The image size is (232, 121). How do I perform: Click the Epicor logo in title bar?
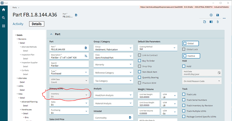[2, 3]
